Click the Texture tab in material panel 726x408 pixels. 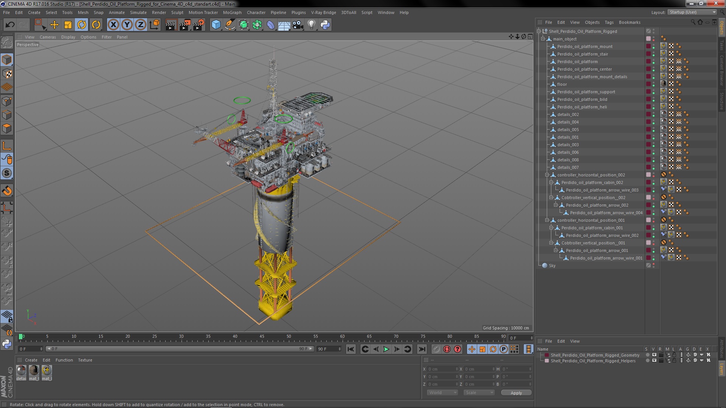tap(84, 360)
